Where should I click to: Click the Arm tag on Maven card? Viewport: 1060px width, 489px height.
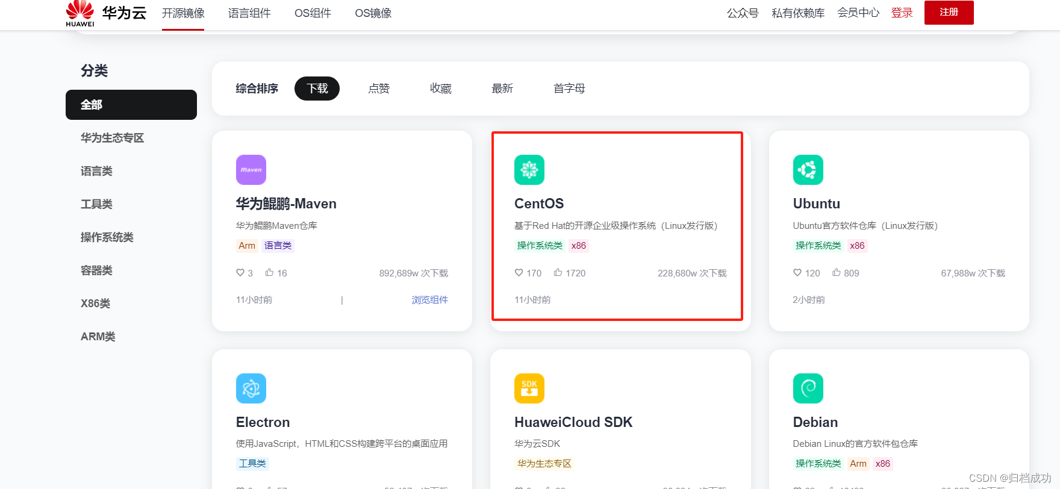[247, 246]
